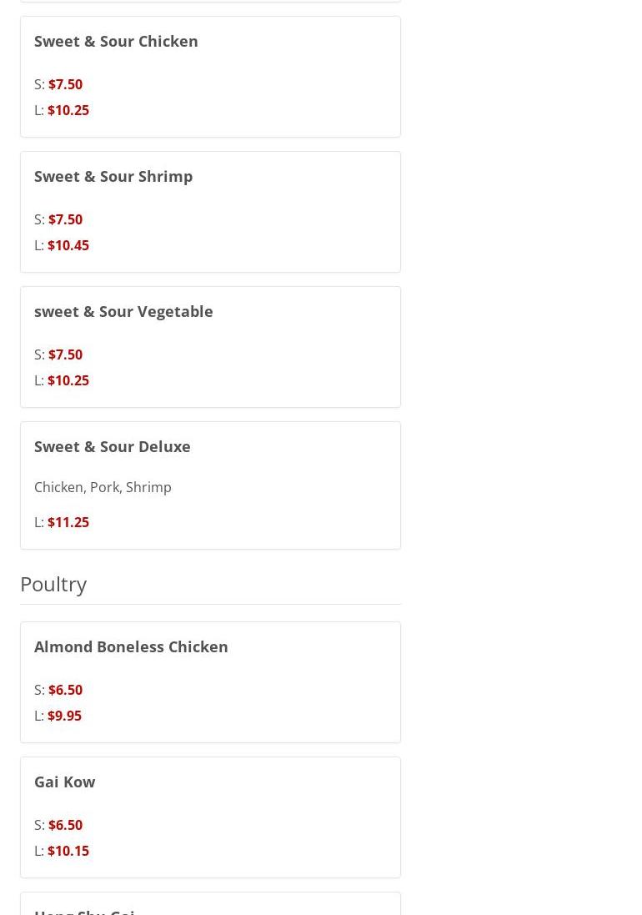The height and width of the screenshot is (915, 642).
Task: Select Sweet & Sour Deluxe large price $11.25
Action: click(x=68, y=522)
